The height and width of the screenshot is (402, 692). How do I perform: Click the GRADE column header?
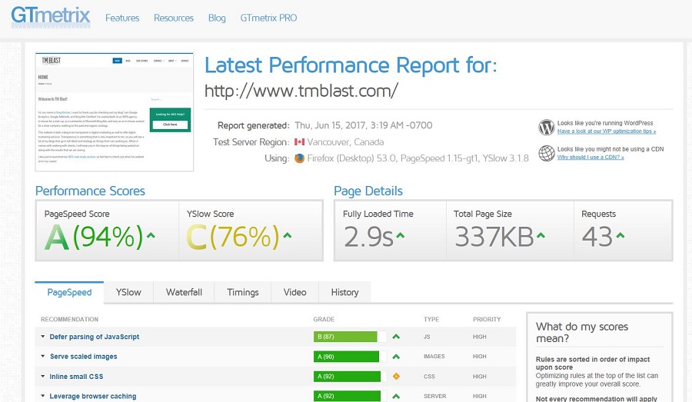[x=324, y=319]
